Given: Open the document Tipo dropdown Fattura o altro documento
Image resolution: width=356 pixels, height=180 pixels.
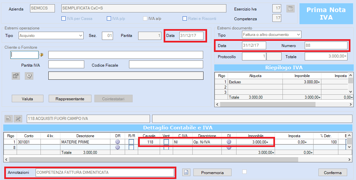Looking at the screenshot, I should (271, 35).
